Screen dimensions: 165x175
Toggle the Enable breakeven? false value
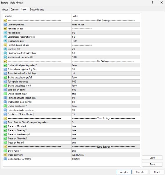[106, 106]
